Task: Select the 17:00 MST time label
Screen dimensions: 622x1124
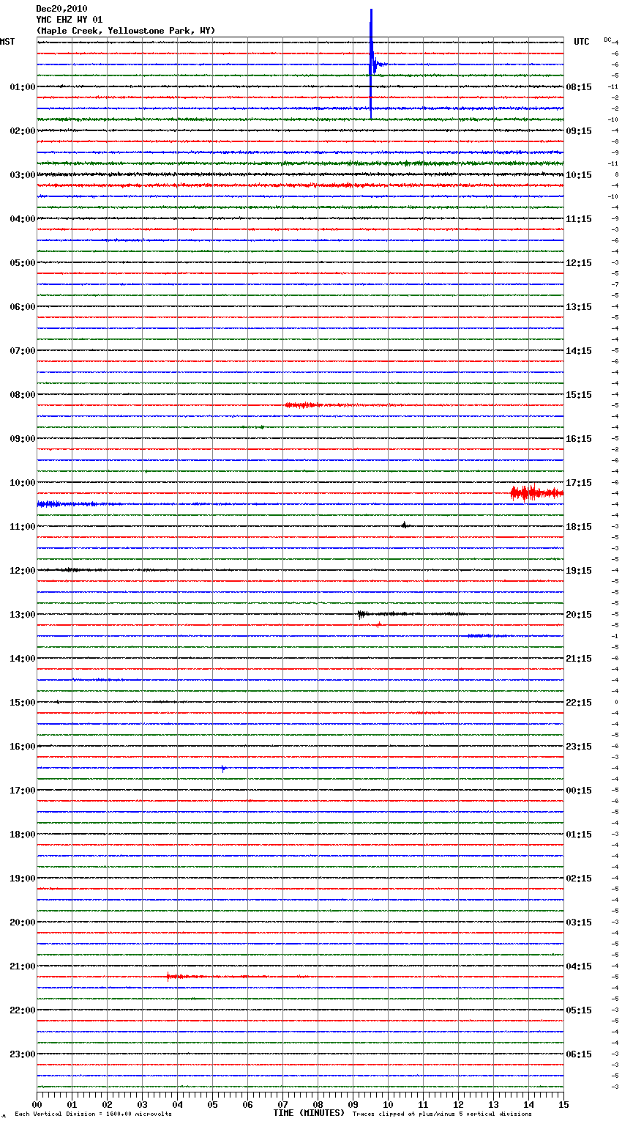Action: coord(23,791)
